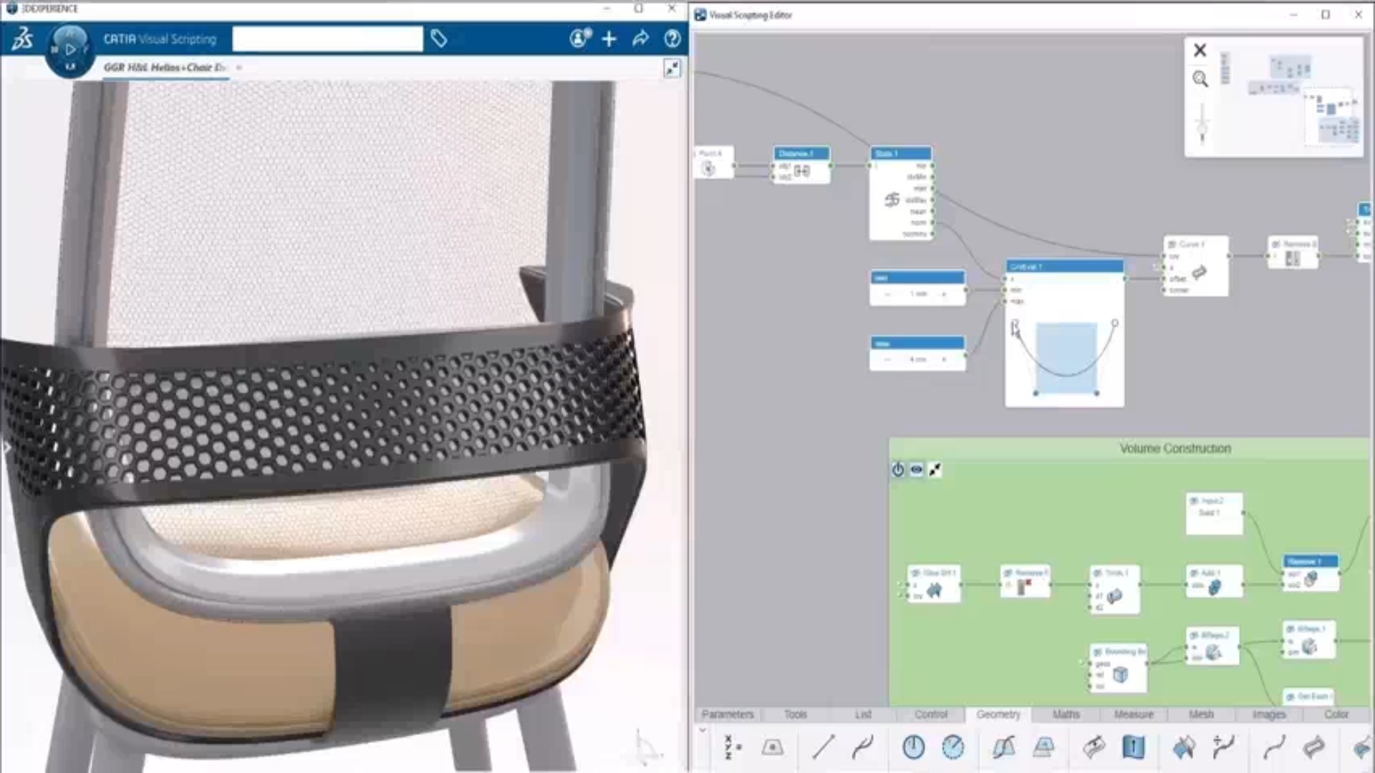
Task: Click the zoom magnifier in minimap panel
Action: (1200, 79)
